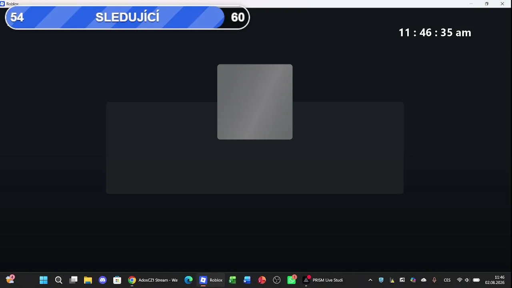Switch to PRISM Live Studio in the taskbar
The image size is (512, 288).
pos(323,280)
